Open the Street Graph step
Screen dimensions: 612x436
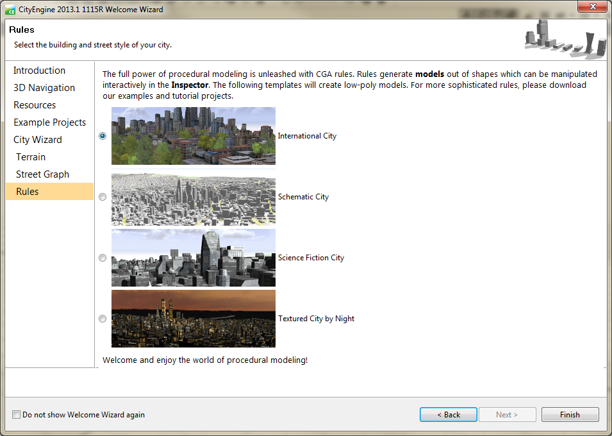point(42,174)
